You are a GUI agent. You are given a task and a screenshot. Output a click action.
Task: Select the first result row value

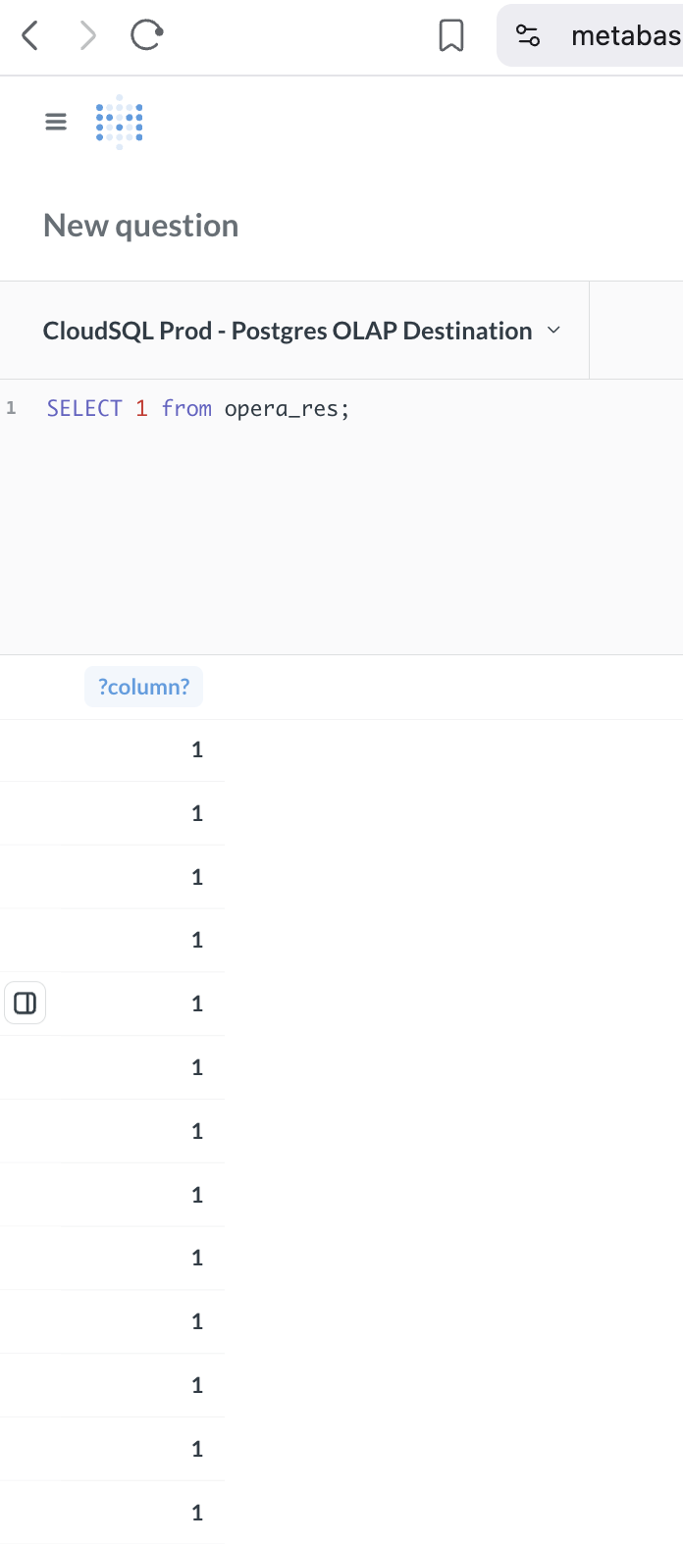tap(197, 749)
